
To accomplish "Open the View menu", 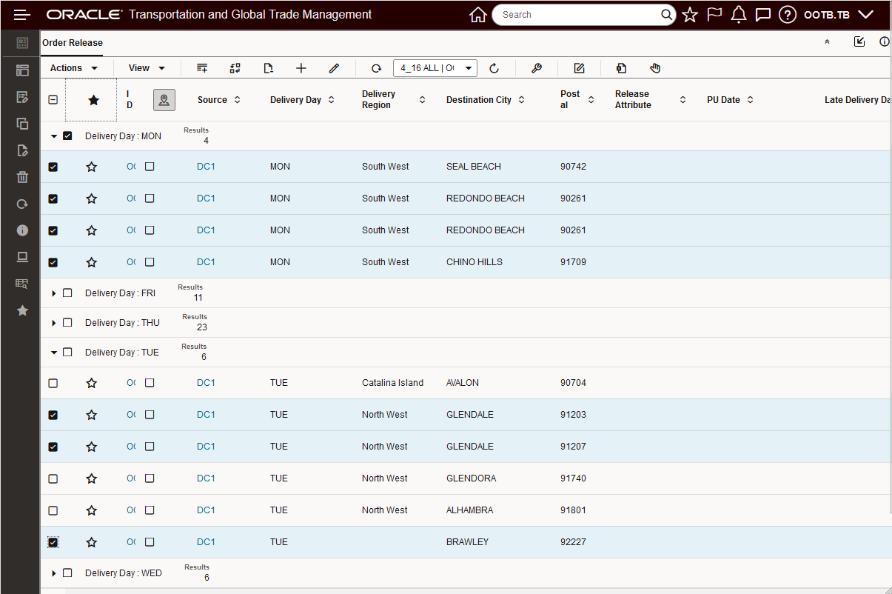I will (x=147, y=68).
